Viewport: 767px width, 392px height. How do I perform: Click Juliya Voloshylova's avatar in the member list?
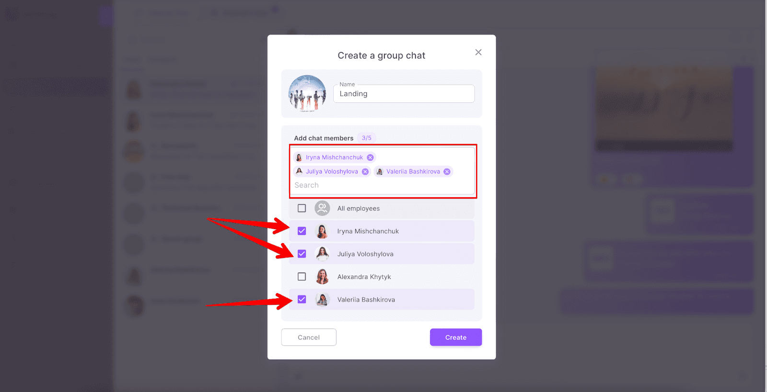pos(322,254)
